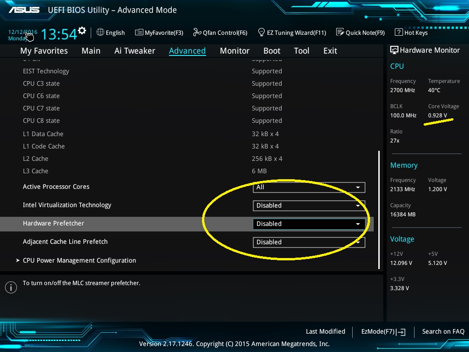Click the English language button

(x=110, y=33)
